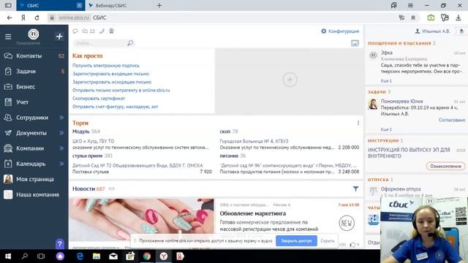Click the filter icon for Новости

(355, 188)
